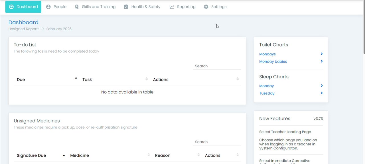Image resolution: width=365 pixels, height=164 pixels.
Task: Click the arrow beside Tuesday sleep chart
Action: click(322, 93)
